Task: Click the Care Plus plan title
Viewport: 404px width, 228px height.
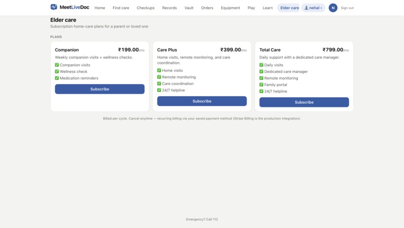Action: pos(167,50)
